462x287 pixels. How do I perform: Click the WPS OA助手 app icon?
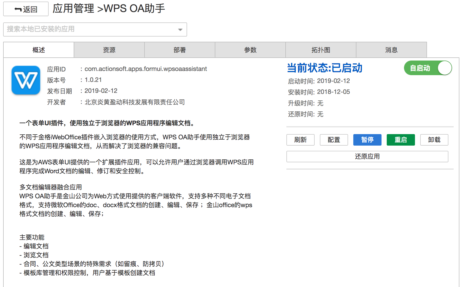tap(26, 80)
